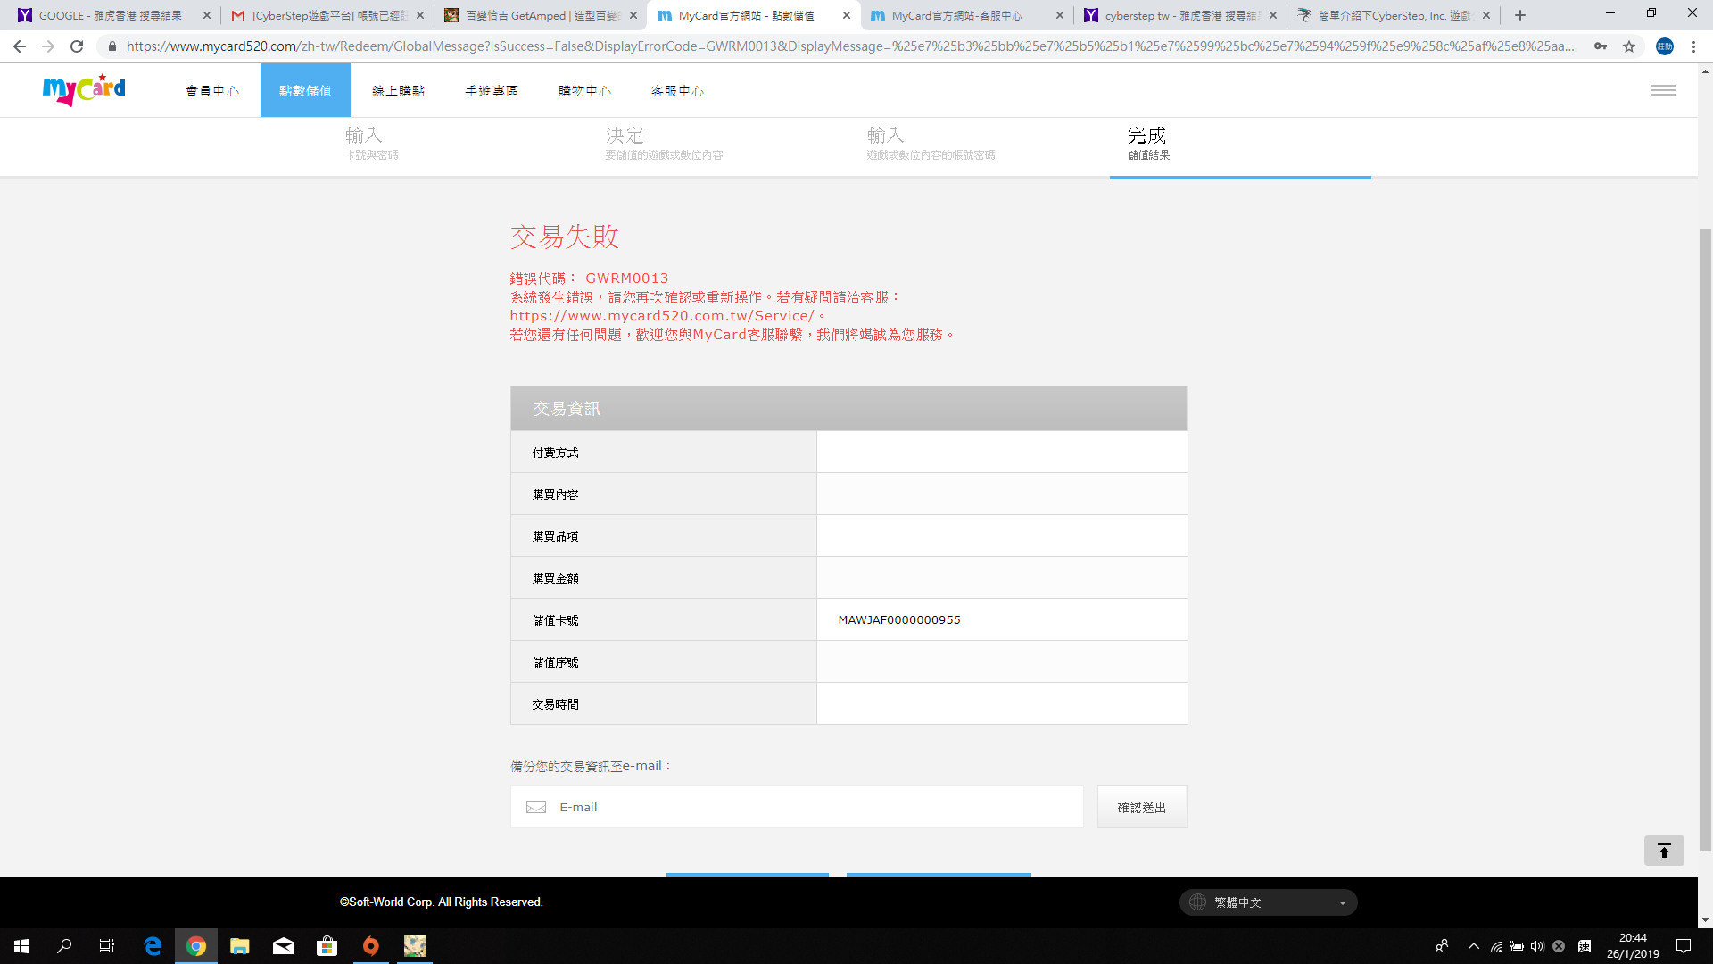
Task: Open Chrome's three-dot menu
Action: click(1693, 46)
